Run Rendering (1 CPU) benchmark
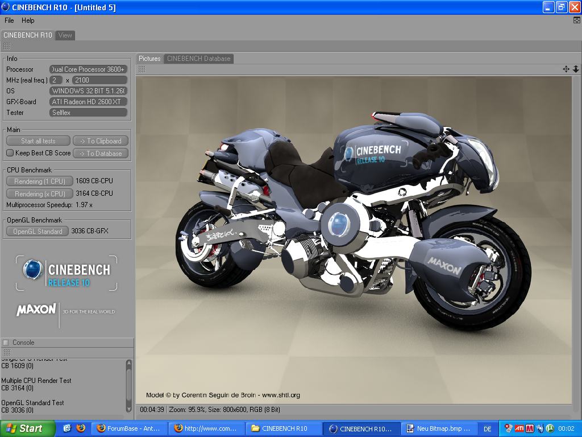 tap(39, 182)
